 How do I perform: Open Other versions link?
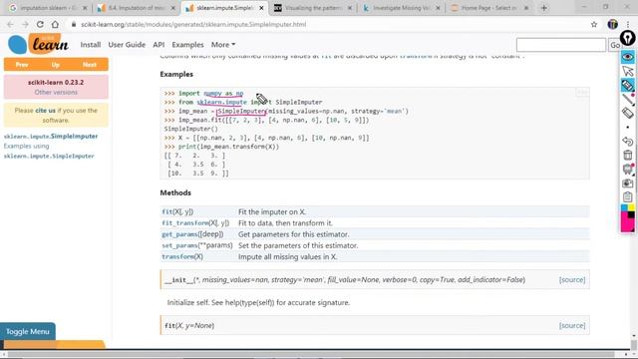56,93
